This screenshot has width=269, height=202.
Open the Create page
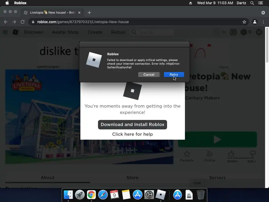pos(95,32)
